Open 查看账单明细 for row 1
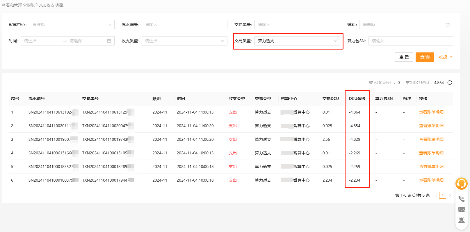This screenshot has height=232, width=470. coord(431,112)
